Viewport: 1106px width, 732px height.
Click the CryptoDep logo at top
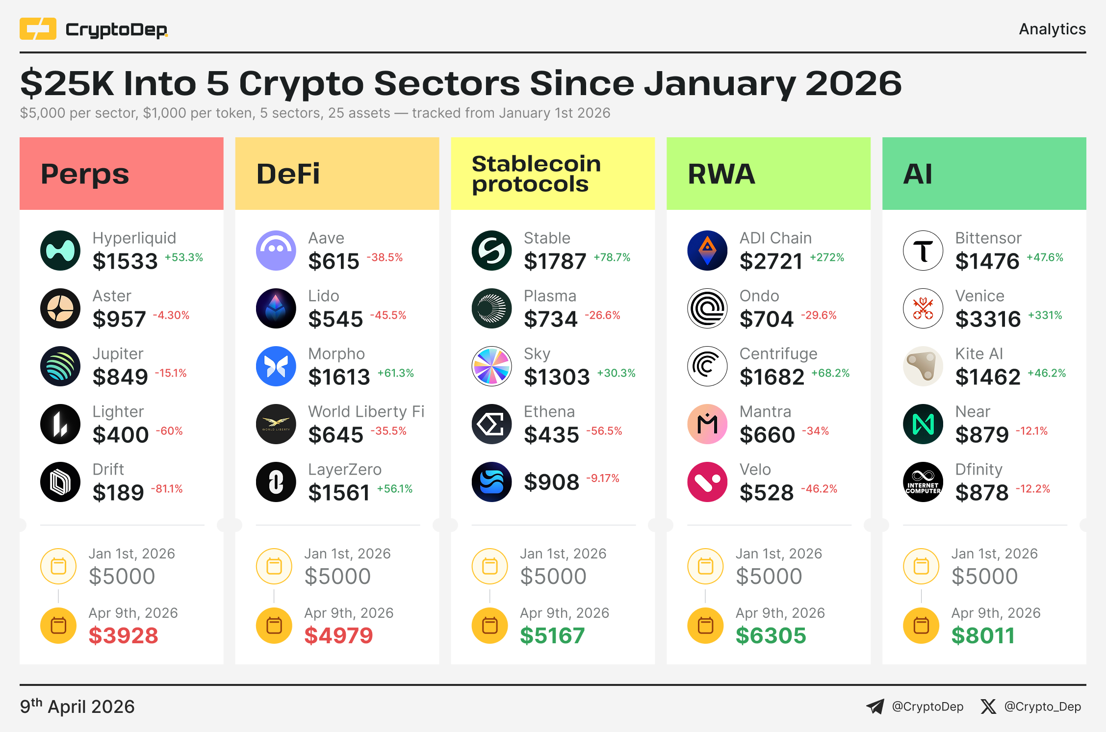pos(93,29)
